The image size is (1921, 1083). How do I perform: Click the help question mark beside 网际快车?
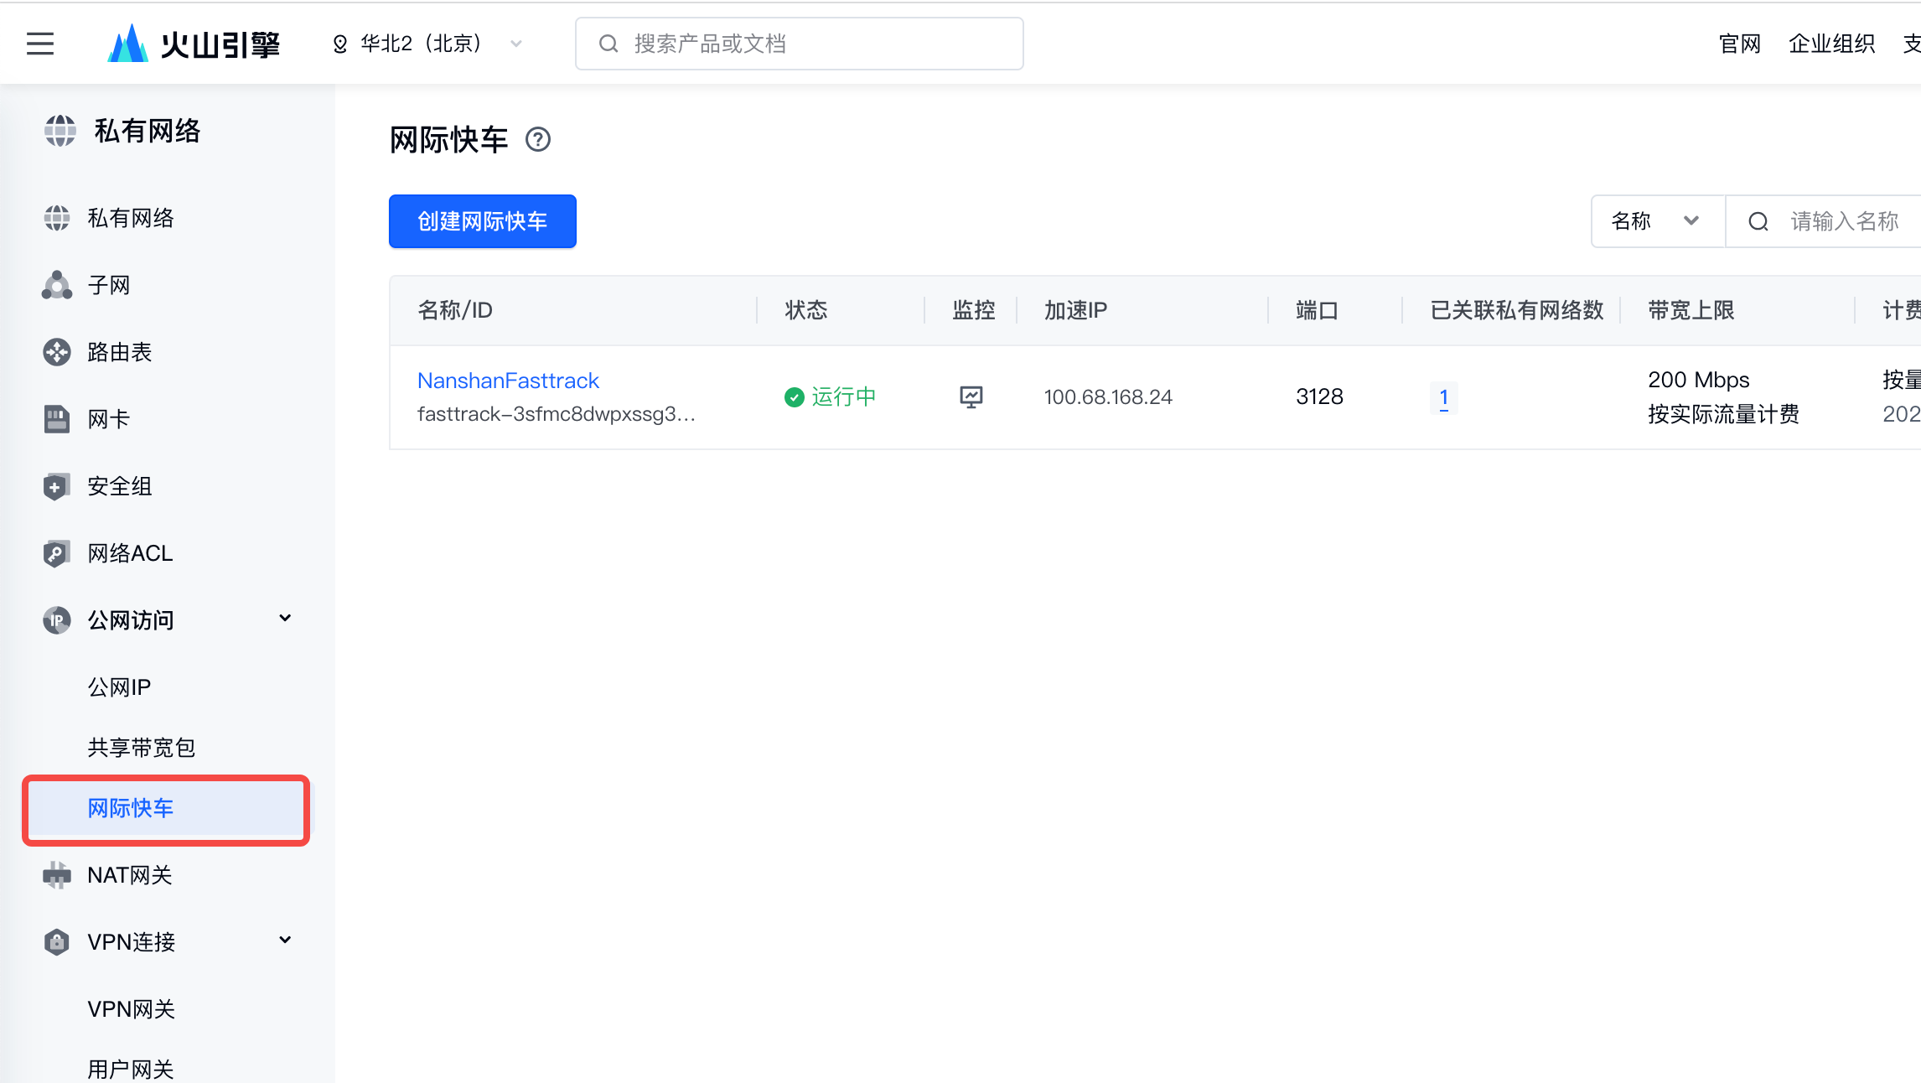(537, 139)
